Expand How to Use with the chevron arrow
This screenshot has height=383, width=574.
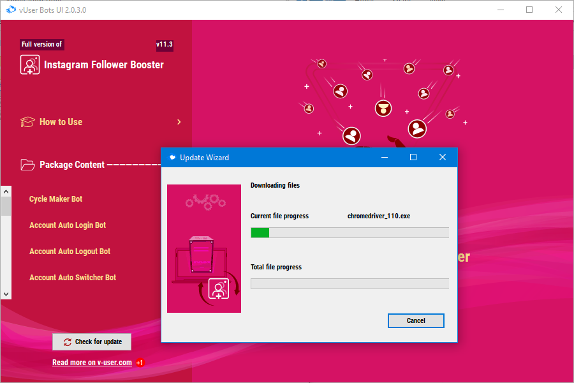click(179, 122)
